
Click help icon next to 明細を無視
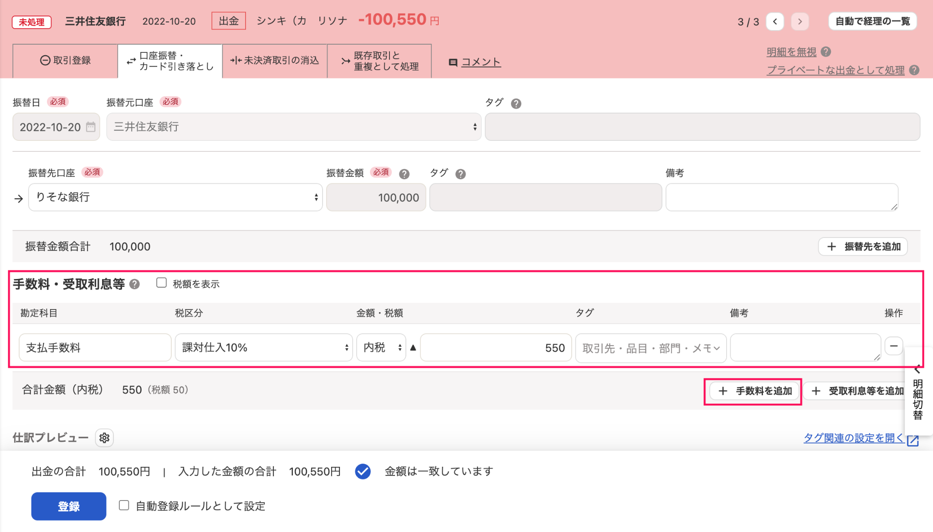(x=826, y=52)
